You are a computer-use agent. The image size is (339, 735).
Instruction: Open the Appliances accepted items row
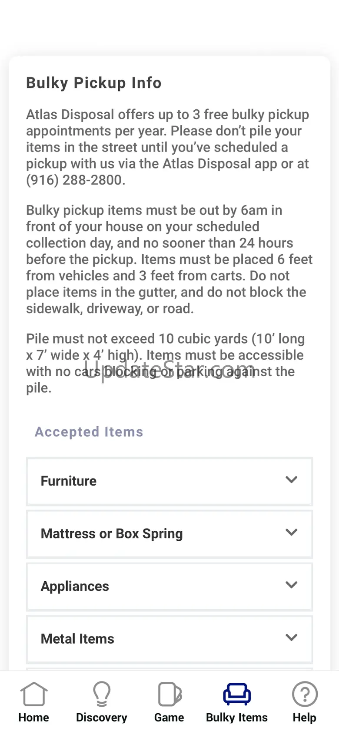(169, 587)
